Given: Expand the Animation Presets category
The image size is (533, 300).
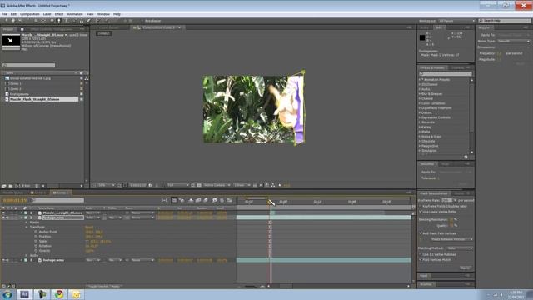Looking at the screenshot, I should click(420, 80).
